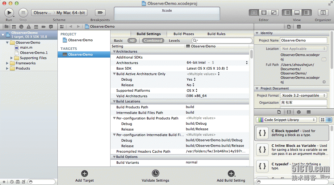Select ObserverDemo under TARGETS
The image size is (334, 185).
click(x=84, y=54)
